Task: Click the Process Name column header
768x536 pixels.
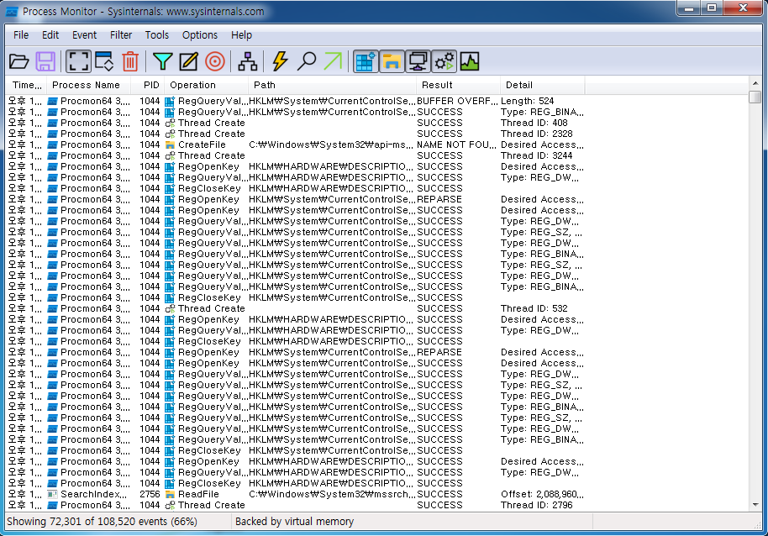Action: (89, 85)
